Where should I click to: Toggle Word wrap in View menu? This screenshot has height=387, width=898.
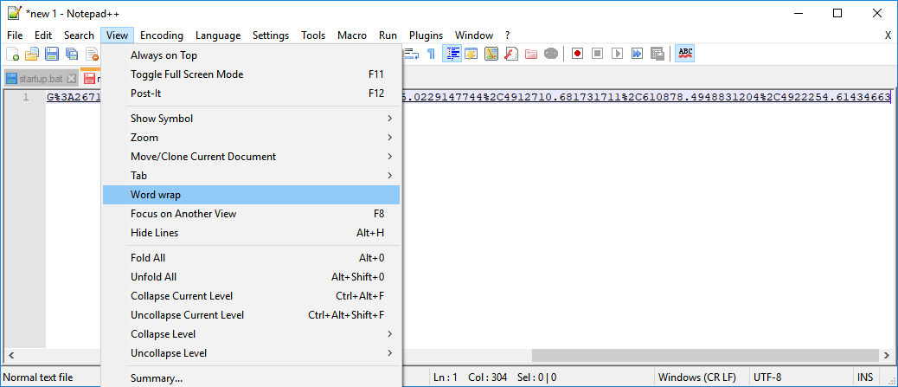(x=252, y=195)
